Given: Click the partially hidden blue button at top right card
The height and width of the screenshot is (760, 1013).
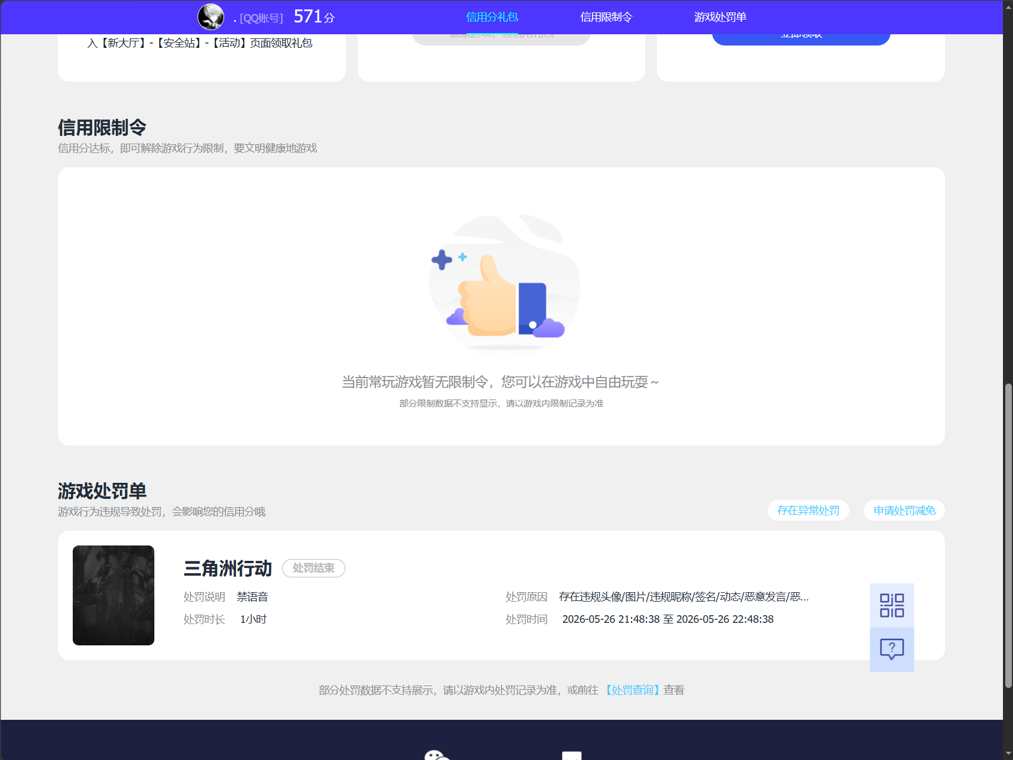Looking at the screenshot, I should tap(801, 39).
